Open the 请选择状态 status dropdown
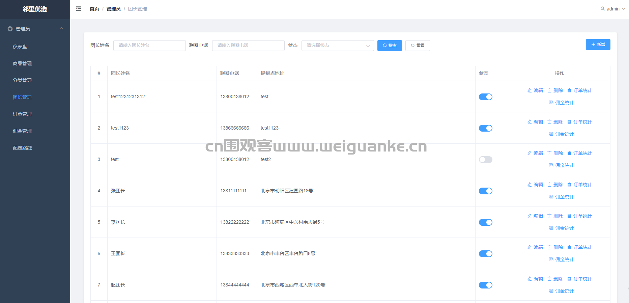The image size is (629, 303). (337, 46)
